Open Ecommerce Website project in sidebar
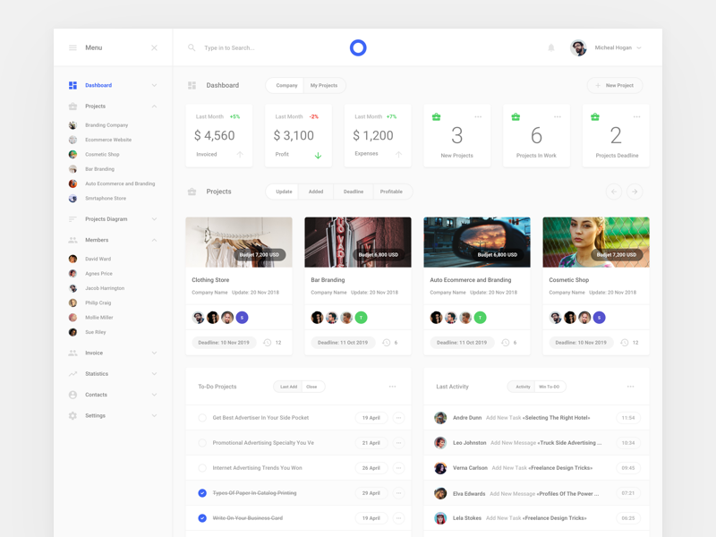Screen dimensions: 716x537 108,140
